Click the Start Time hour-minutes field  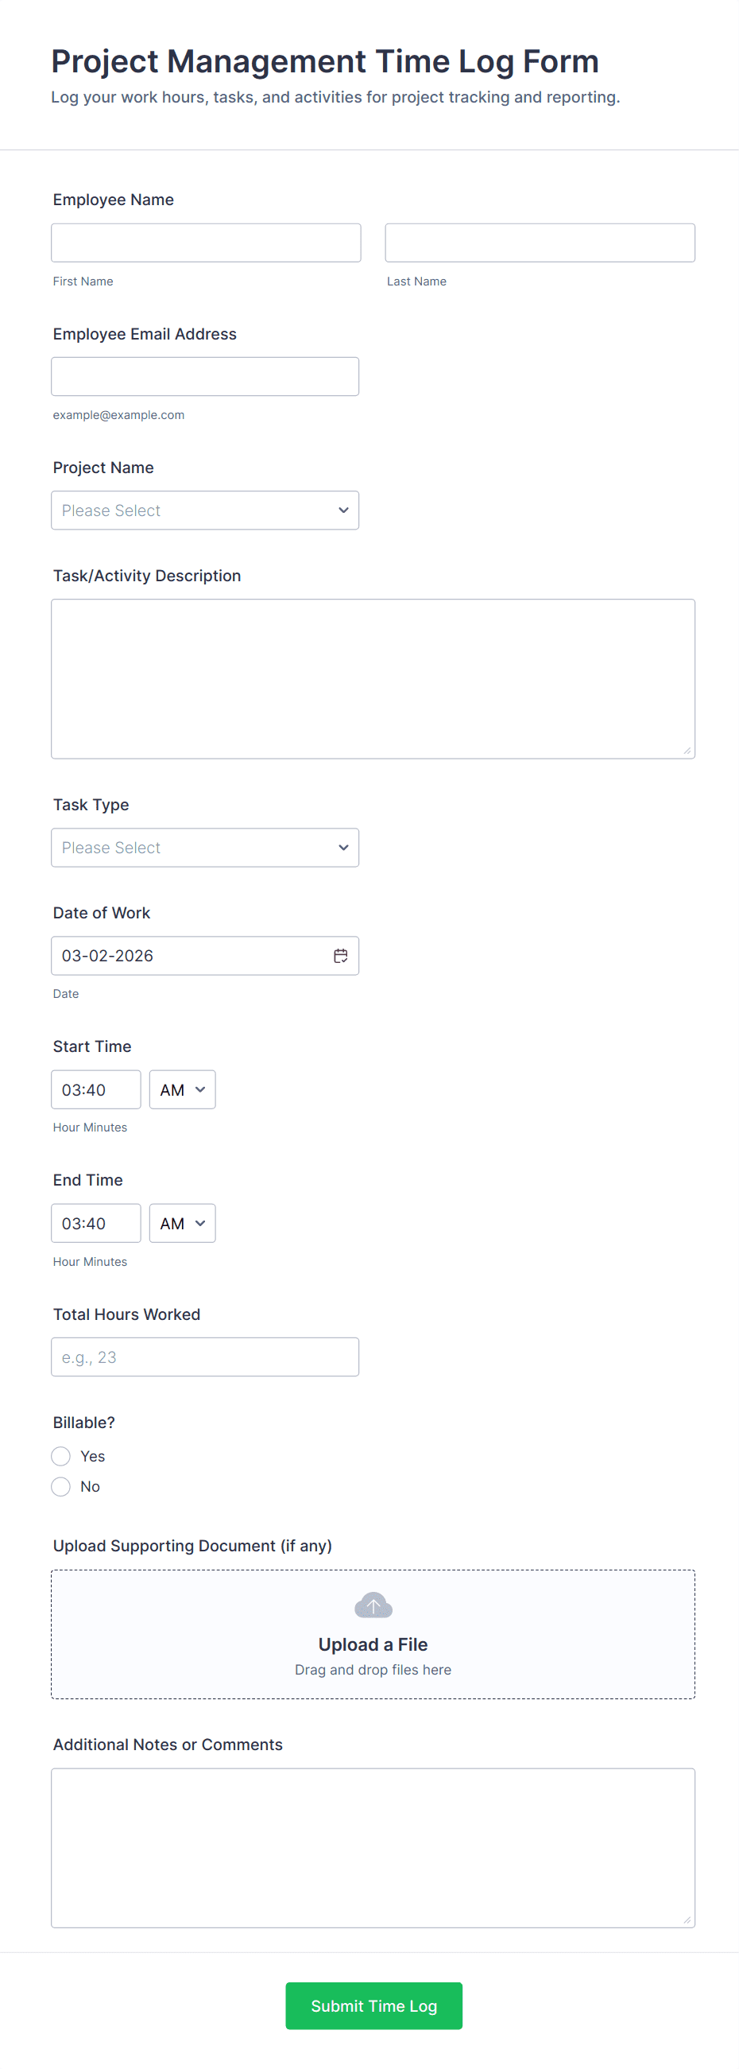[95, 1090]
